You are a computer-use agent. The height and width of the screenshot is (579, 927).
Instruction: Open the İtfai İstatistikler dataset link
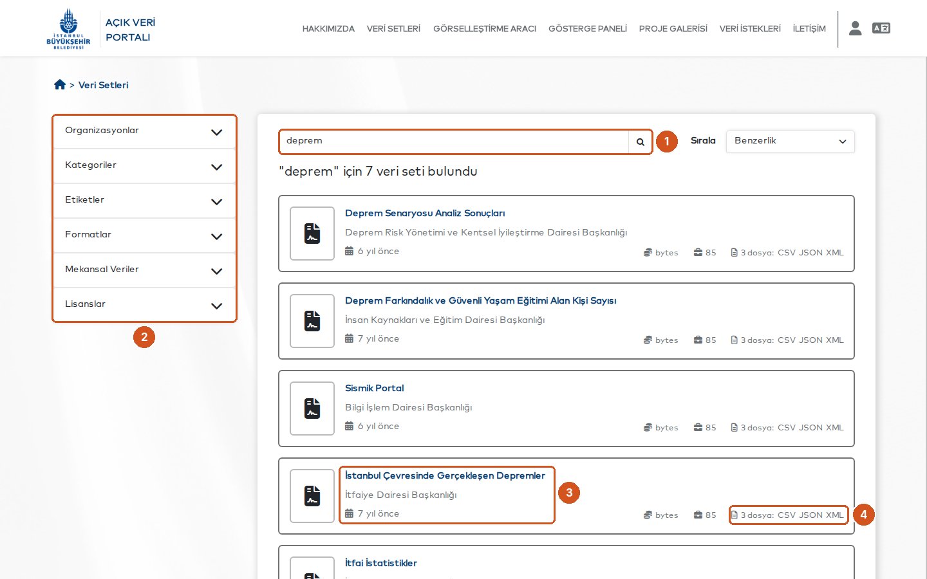pyautogui.click(x=381, y=563)
